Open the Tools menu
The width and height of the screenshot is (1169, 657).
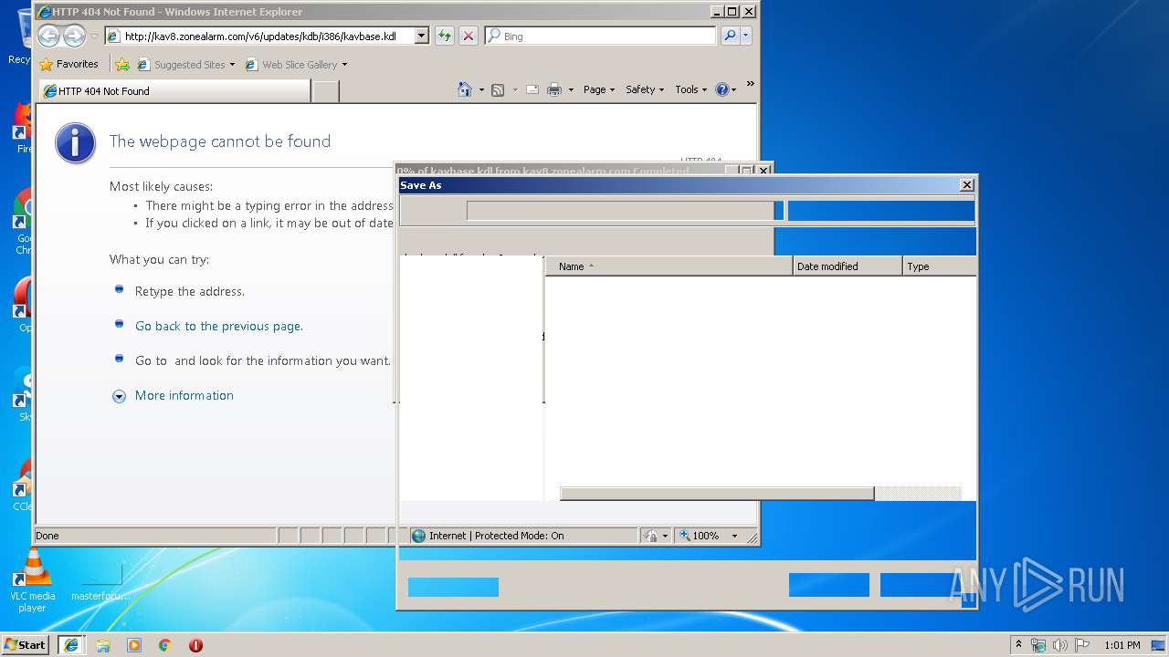pyautogui.click(x=691, y=89)
